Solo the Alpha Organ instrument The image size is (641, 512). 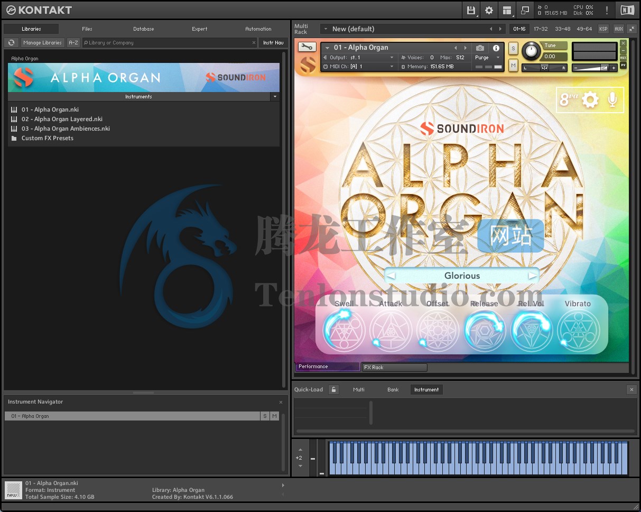point(513,48)
